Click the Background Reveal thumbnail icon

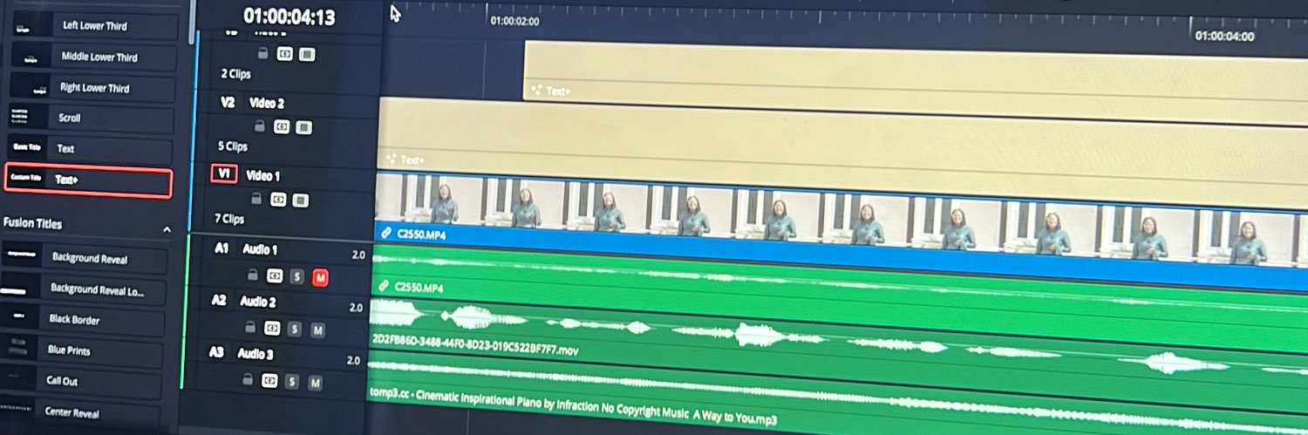pos(19,255)
